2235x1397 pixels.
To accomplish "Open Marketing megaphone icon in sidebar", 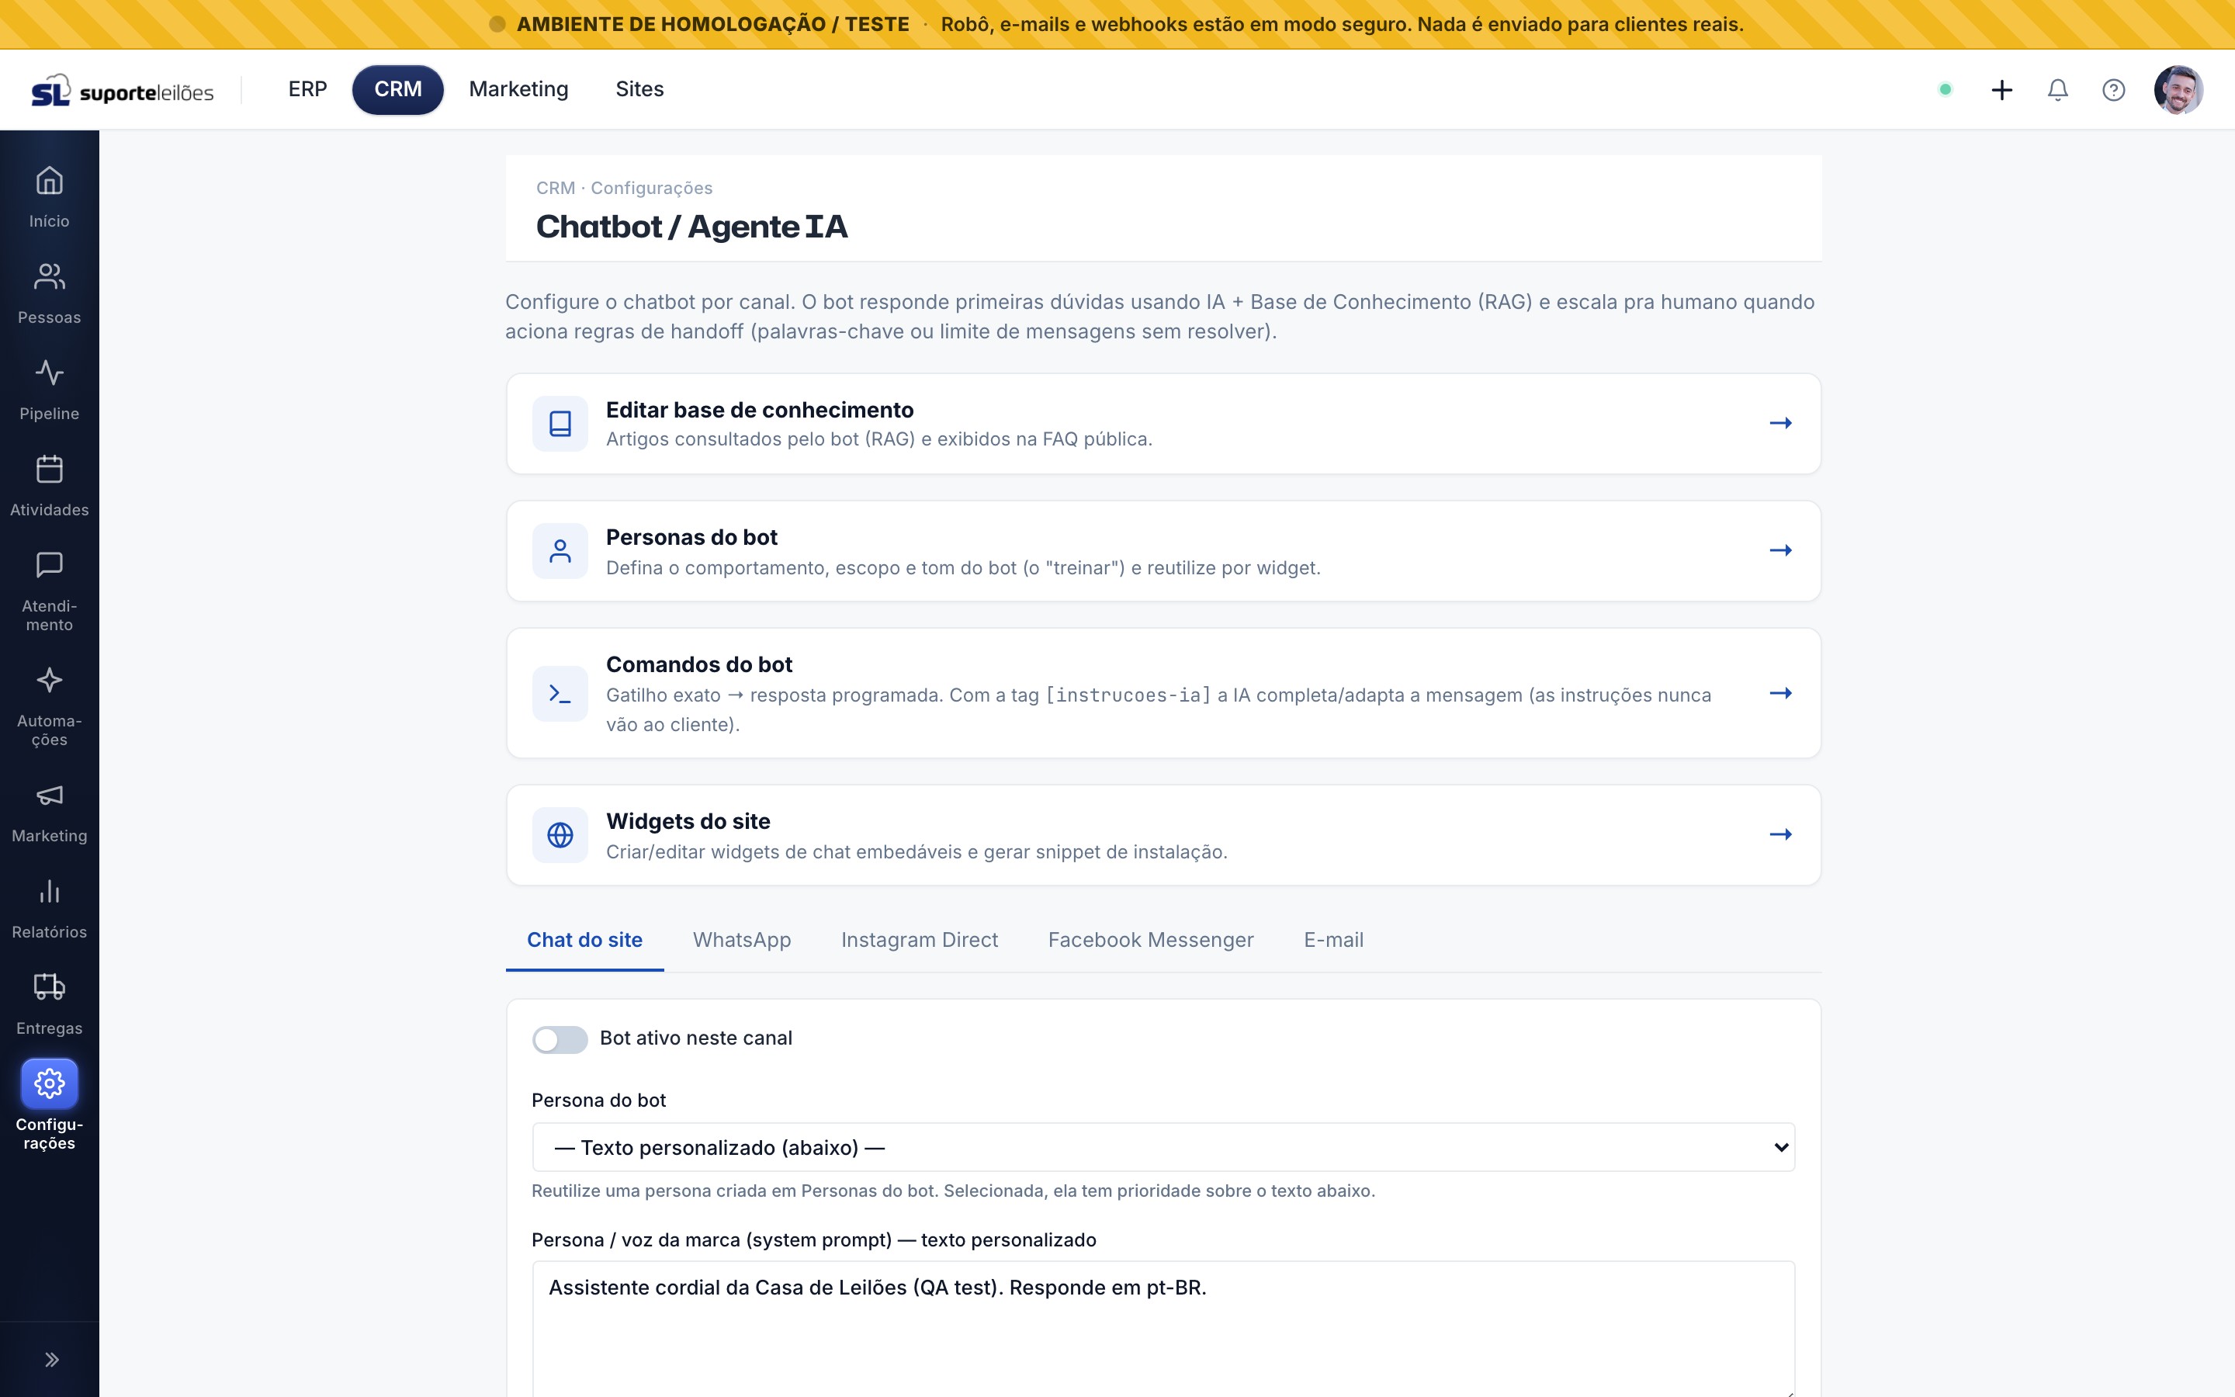I will (49, 795).
